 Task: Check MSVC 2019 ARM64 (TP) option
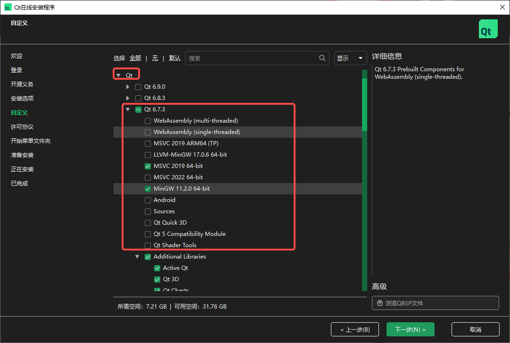click(x=148, y=143)
